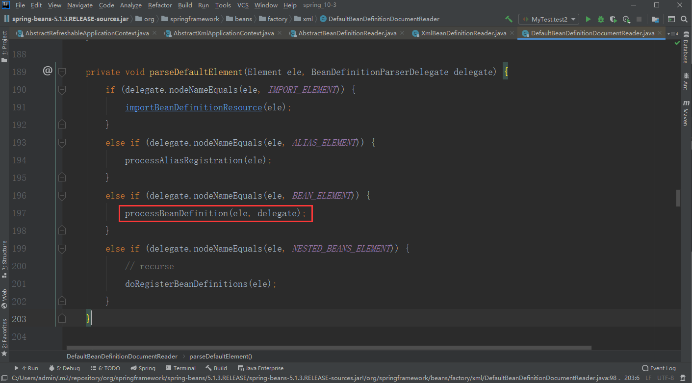Open the Event Log
This screenshot has height=383, width=692.
(659, 368)
